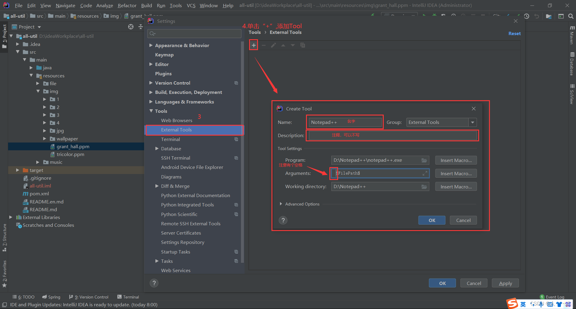
Task: Click the project-level icon next to Version Control
Action: (x=236, y=83)
